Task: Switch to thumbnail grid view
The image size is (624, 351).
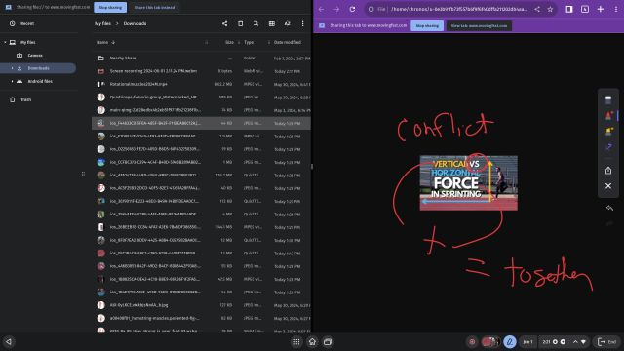Action: (272, 23)
